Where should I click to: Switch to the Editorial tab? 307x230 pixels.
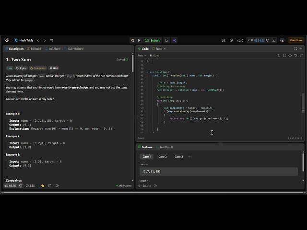pos(34,49)
